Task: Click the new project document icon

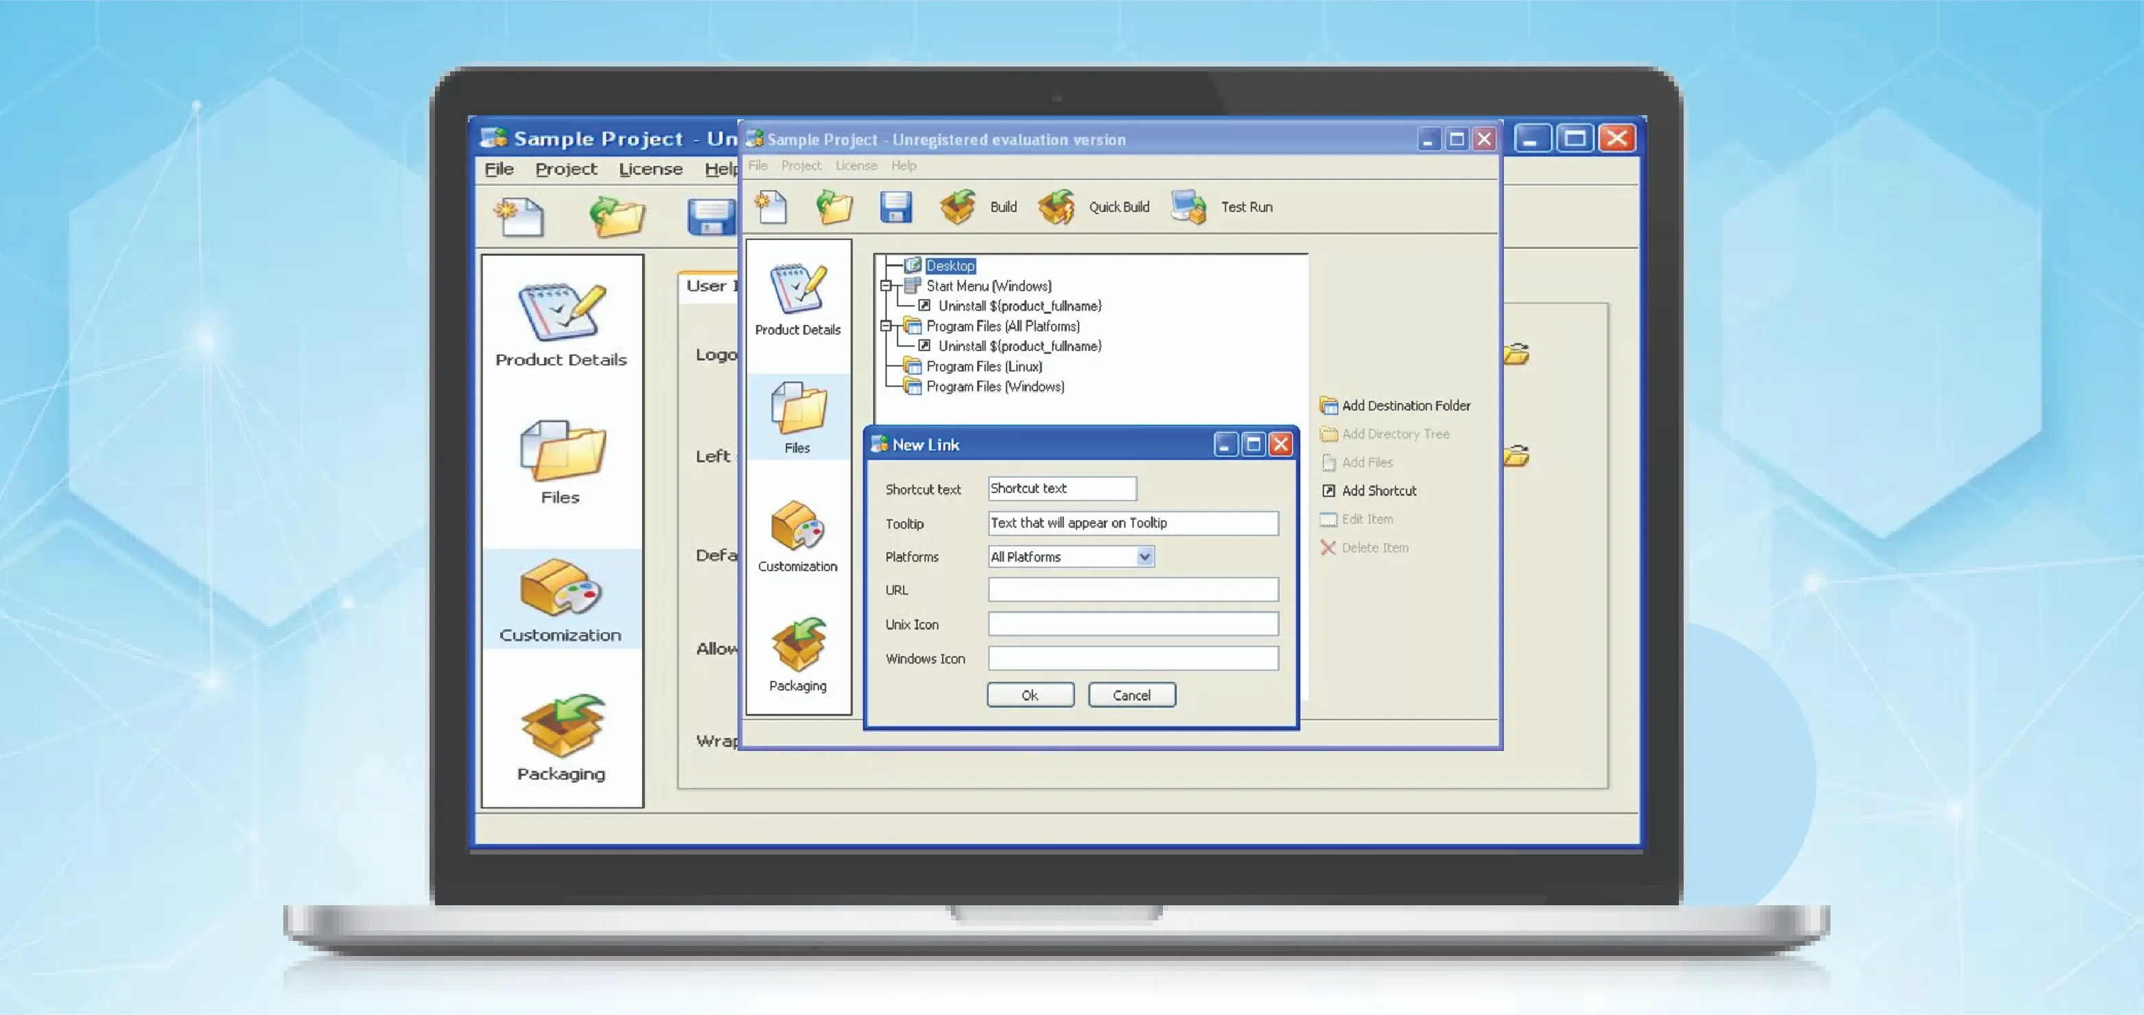Action: 770,207
